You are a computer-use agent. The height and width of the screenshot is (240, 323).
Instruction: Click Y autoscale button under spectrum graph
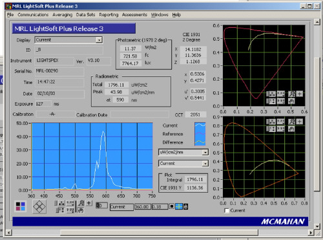tap(62, 210)
